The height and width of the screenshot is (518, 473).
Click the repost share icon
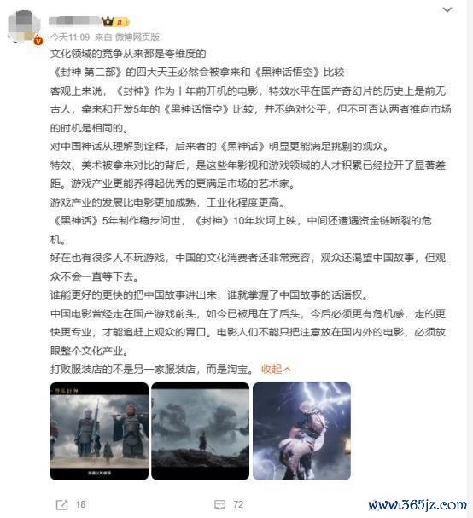61,505
